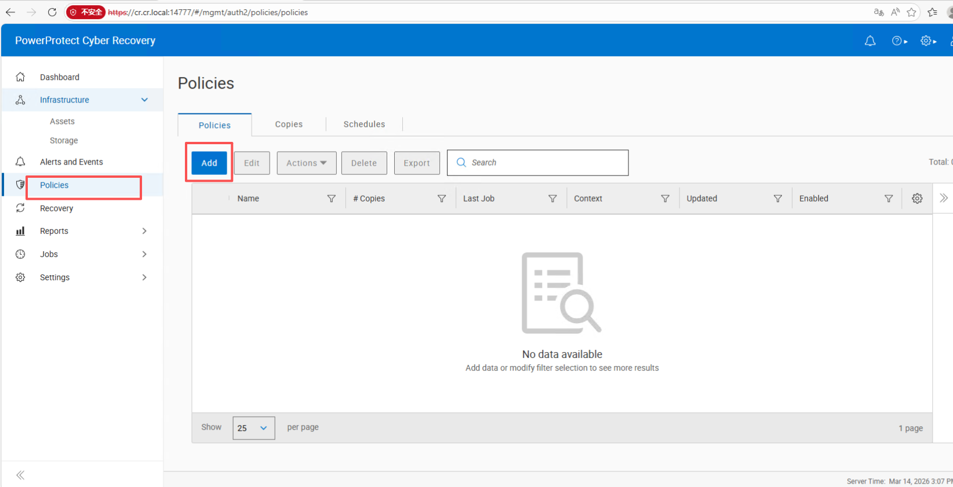Open Recovery in the sidebar

(x=56, y=208)
